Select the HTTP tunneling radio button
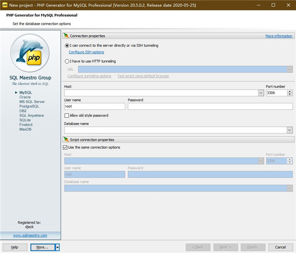296x253 pixels. (x=67, y=61)
